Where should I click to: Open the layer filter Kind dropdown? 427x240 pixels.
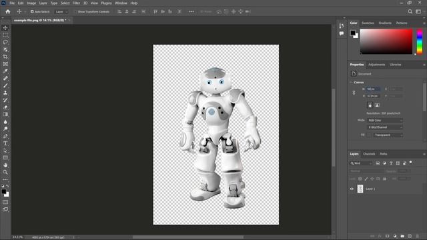[x=361, y=163]
